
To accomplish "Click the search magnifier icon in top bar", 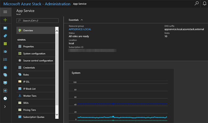I will [197, 4].
